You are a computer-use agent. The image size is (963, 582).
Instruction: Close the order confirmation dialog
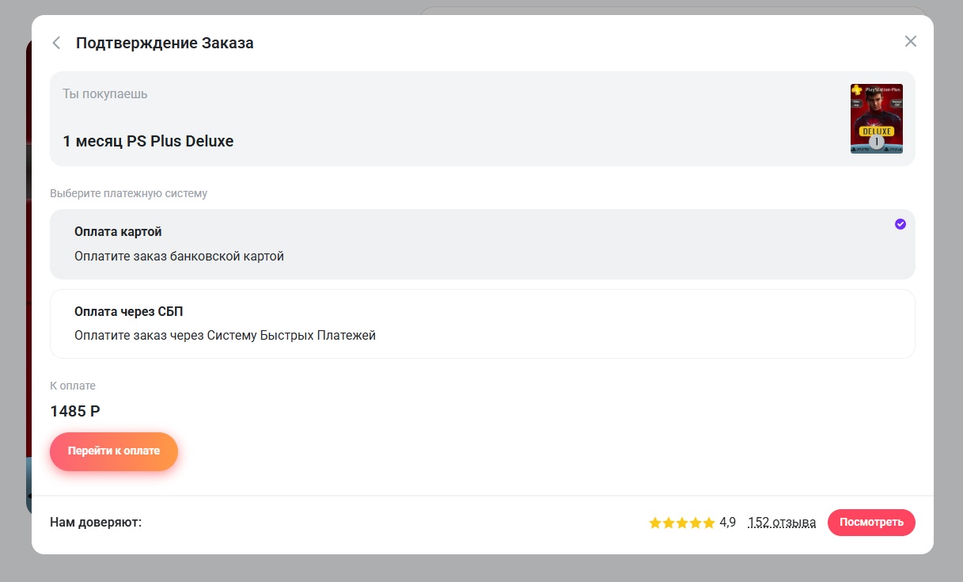pos(910,41)
